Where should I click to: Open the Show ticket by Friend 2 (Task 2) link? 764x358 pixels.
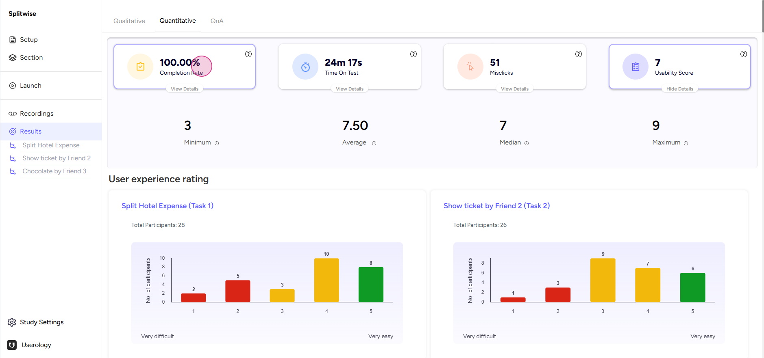[x=497, y=206]
